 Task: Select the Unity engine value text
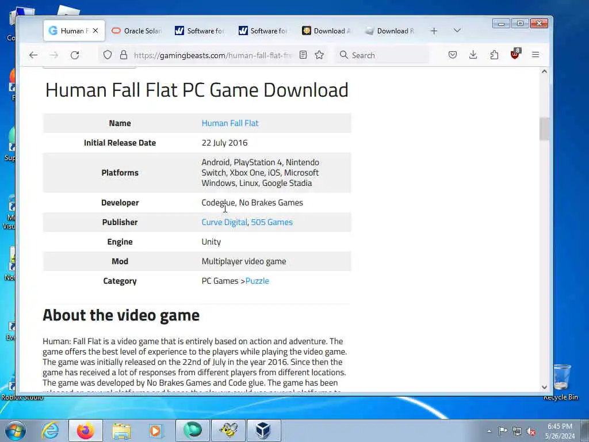[x=211, y=242]
